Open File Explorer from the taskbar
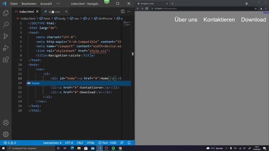Image resolution: width=269 pixels, height=151 pixels. click(x=79, y=148)
